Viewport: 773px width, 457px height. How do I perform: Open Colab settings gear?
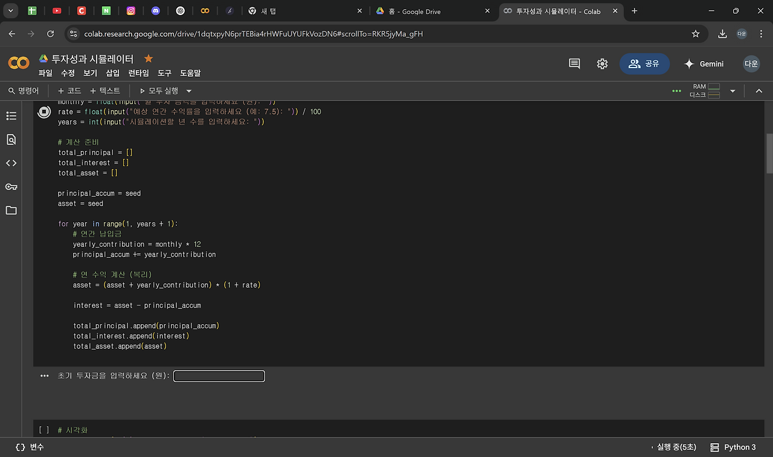[x=602, y=63]
